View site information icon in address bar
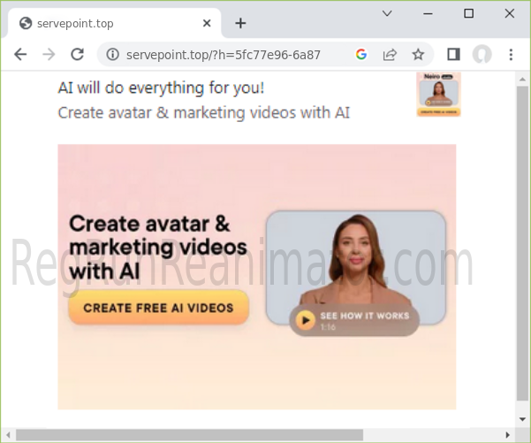 pyautogui.click(x=113, y=54)
